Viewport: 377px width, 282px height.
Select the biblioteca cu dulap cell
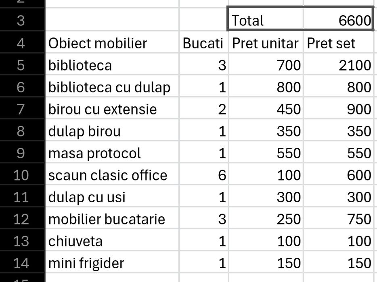coord(112,87)
